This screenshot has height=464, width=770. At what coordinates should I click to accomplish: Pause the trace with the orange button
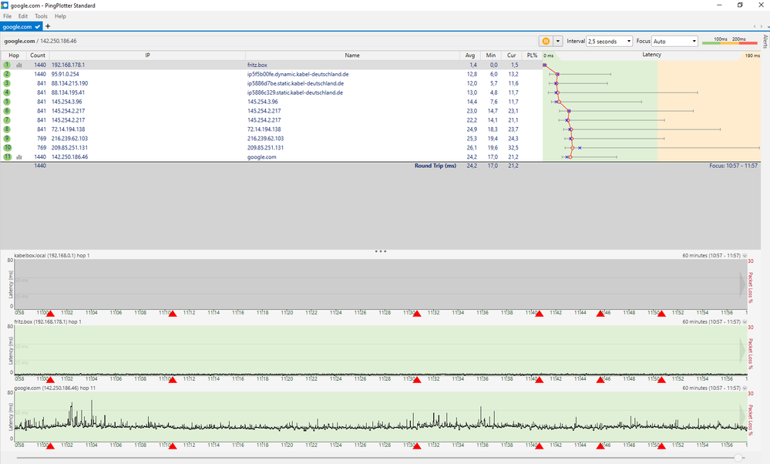tap(545, 41)
